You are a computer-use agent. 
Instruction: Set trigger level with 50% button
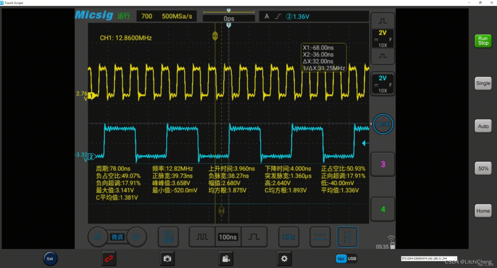(483, 169)
